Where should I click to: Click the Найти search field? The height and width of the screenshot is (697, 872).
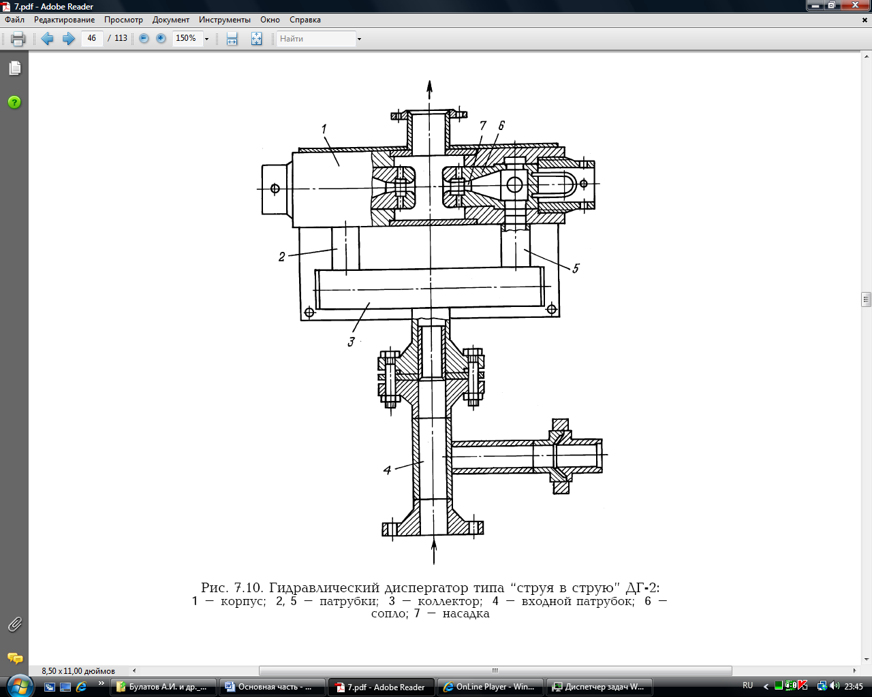(316, 39)
